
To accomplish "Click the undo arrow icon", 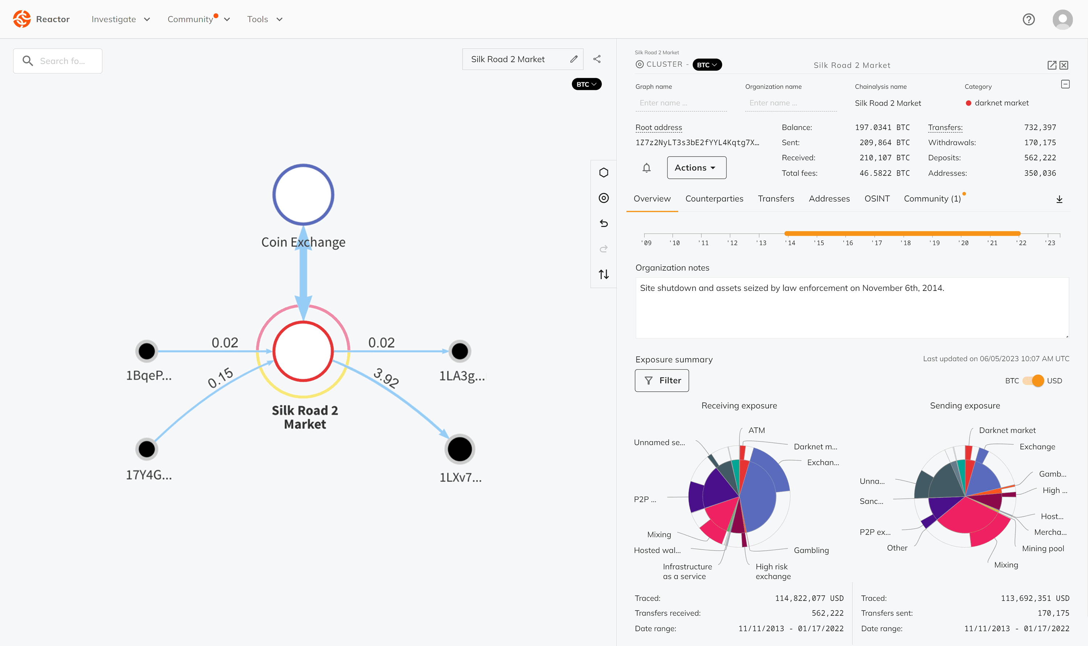I will (x=605, y=223).
